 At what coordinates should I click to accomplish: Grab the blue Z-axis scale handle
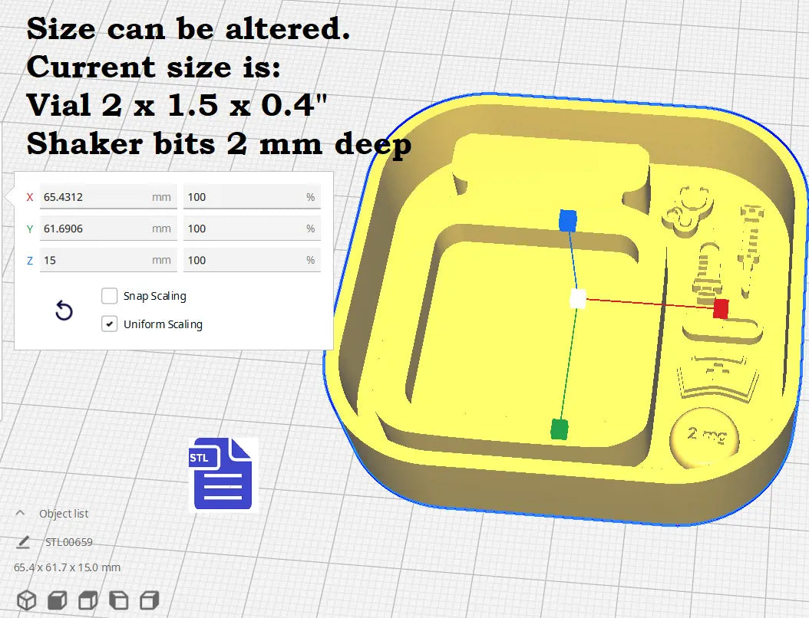[x=568, y=221]
